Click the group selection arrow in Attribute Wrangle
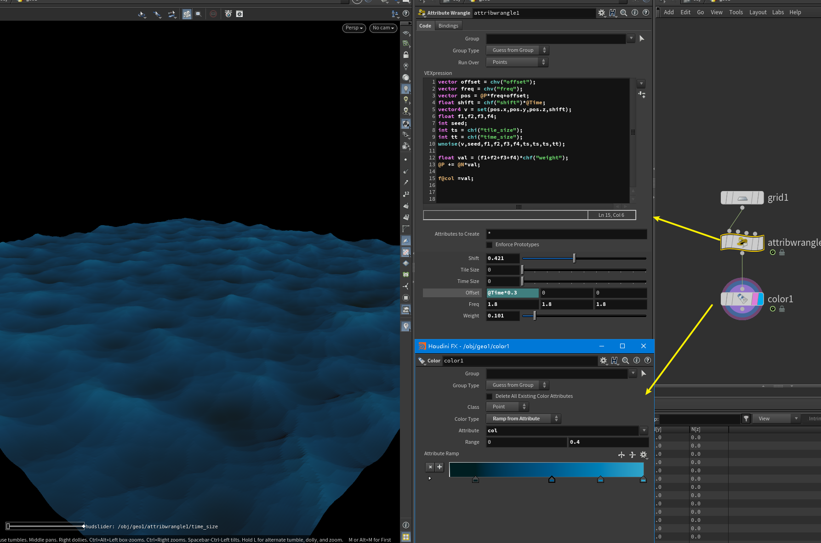Image resolution: width=821 pixels, height=543 pixels. click(x=642, y=39)
